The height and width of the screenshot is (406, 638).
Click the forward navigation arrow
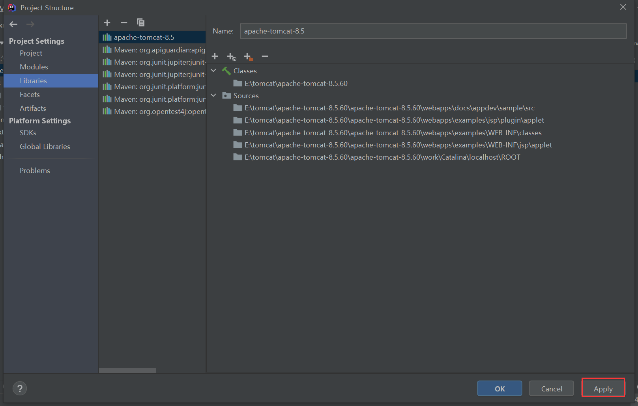coord(30,24)
